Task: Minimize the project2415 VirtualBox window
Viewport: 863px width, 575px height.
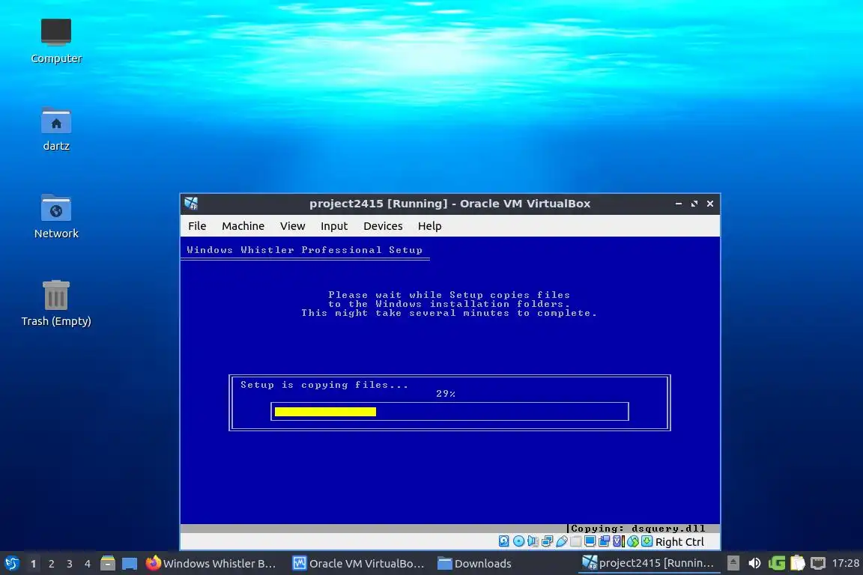Action: pyautogui.click(x=679, y=204)
